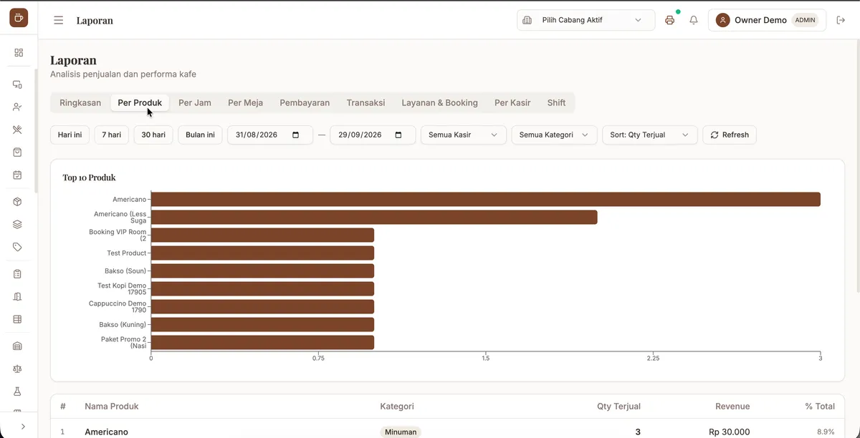Switch to the Per Meja tab
This screenshot has width=860, height=438.
click(x=245, y=102)
